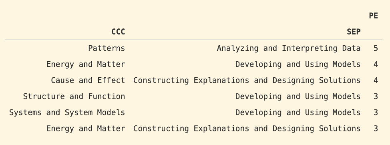Click the PE column header
The image size is (390, 145).
(x=373, y=16)
